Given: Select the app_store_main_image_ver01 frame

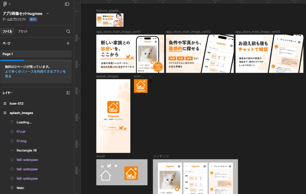Looking at the screenshot, I should [130, 54].
